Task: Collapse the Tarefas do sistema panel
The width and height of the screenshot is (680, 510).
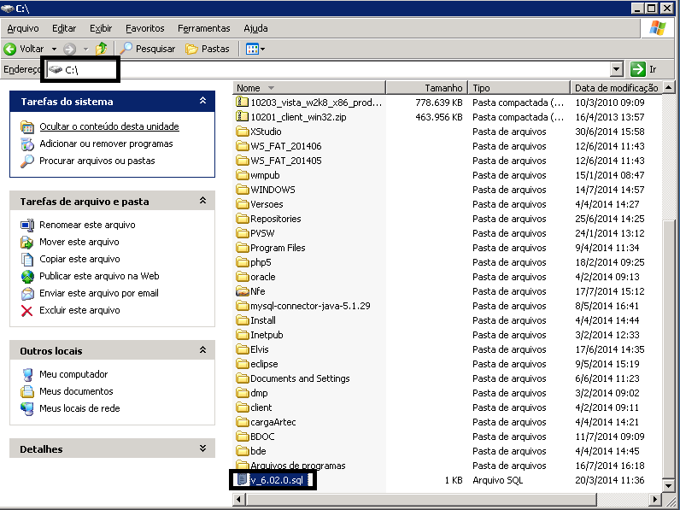Action: pos(202,101)
